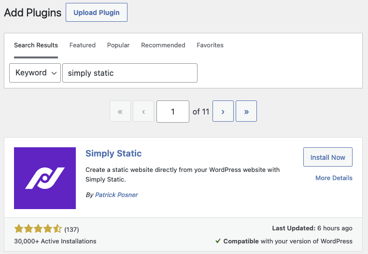Viewport: 368px width, 254px height.
Task: Click the green Compatible checkmark icon
Action: [x=218, y=241]
